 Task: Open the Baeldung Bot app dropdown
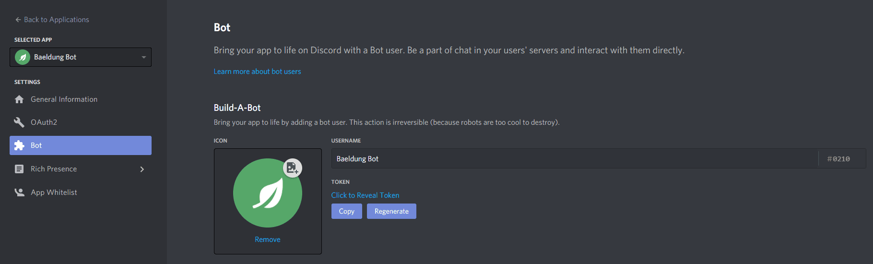click(x=143, y=57)
